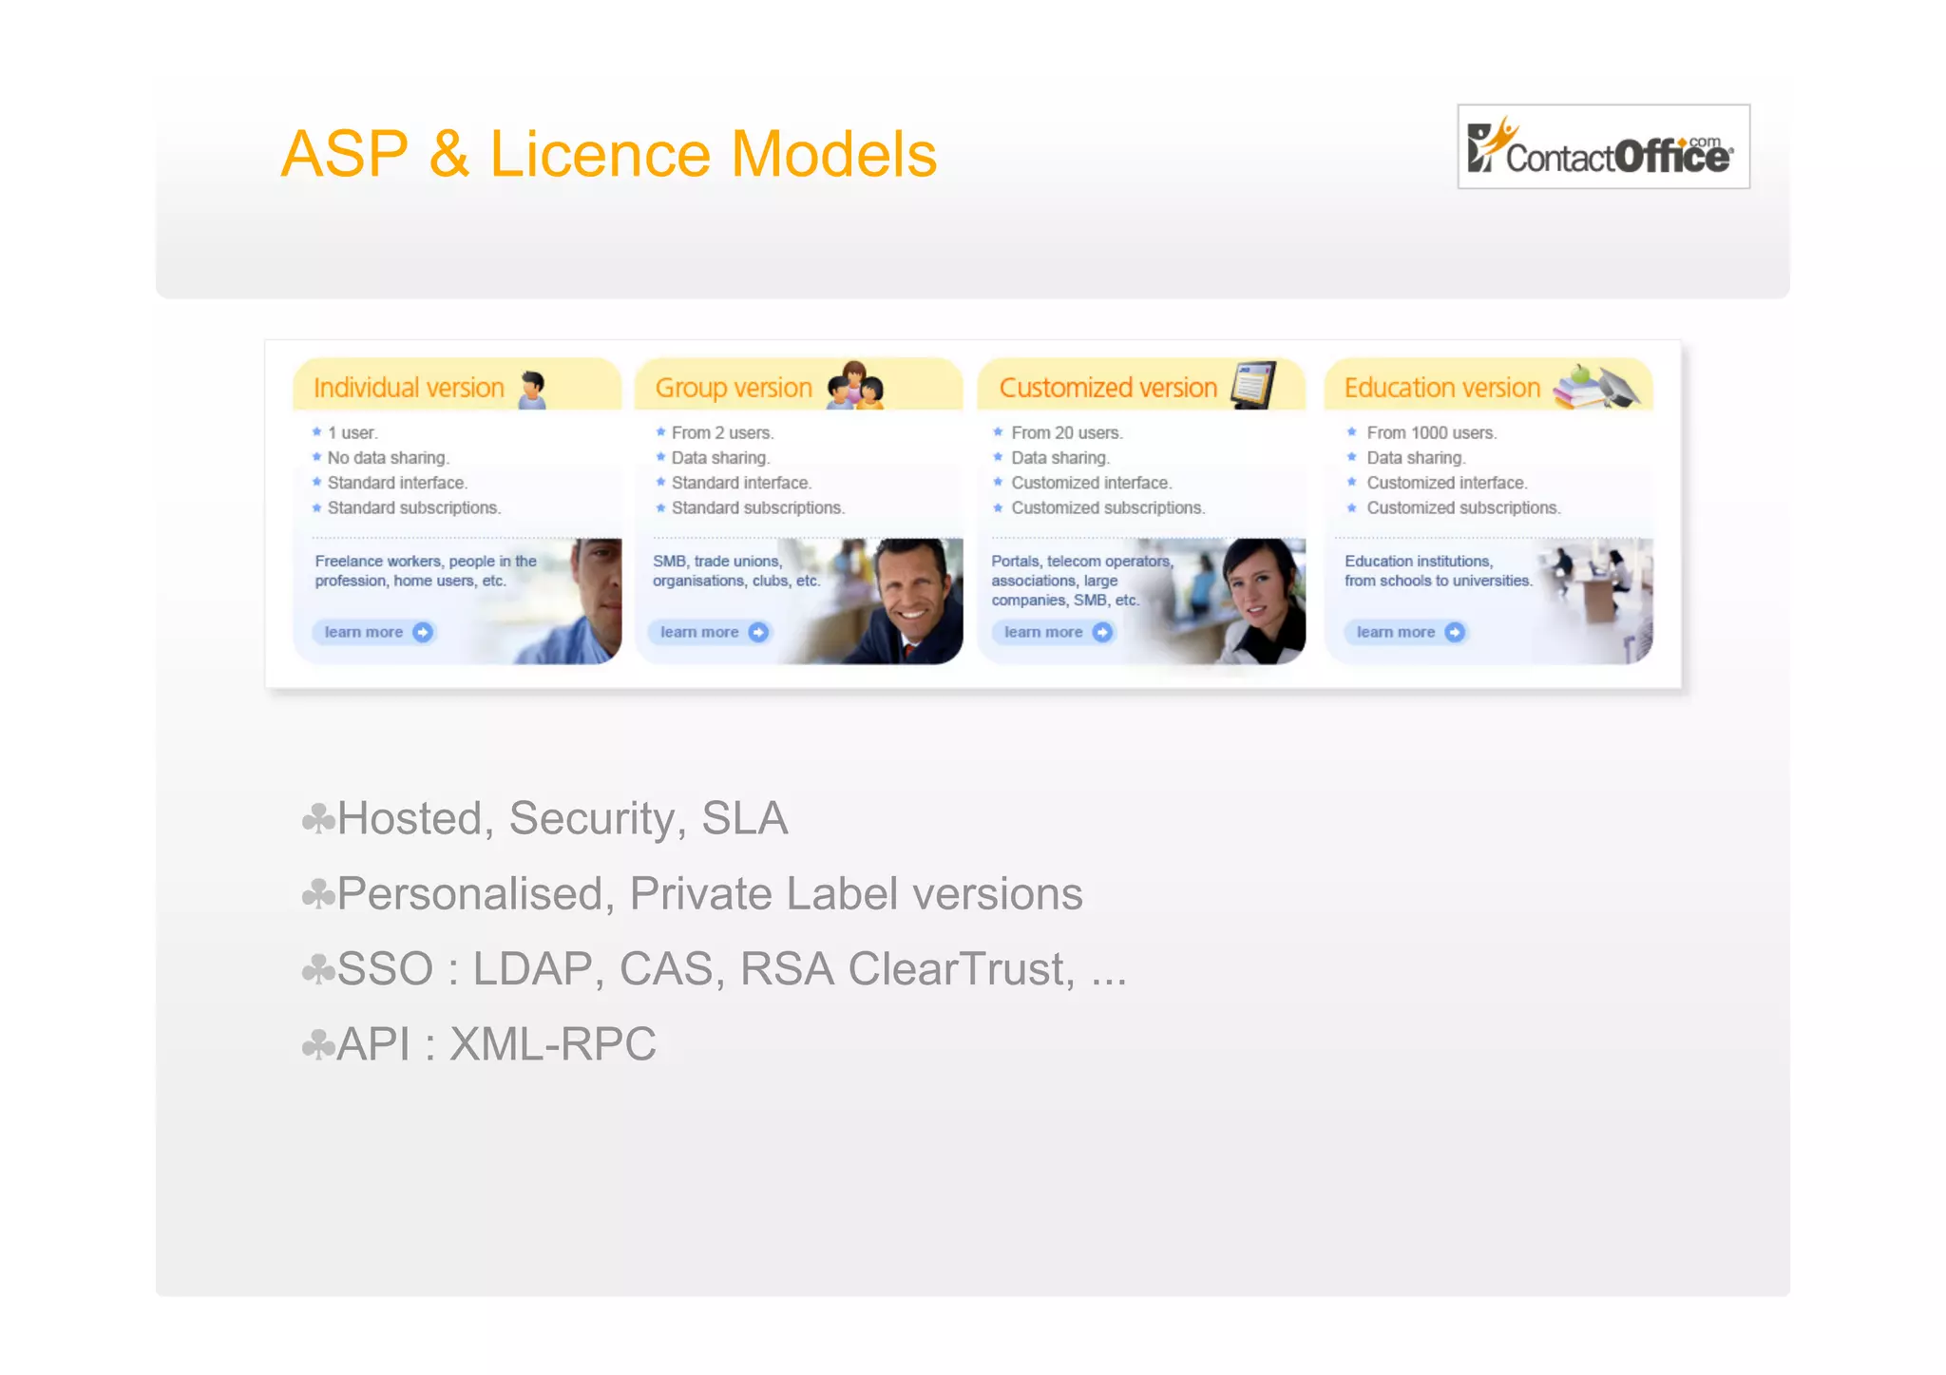Click learn more under Education institutions text

tap(1395, 632)
